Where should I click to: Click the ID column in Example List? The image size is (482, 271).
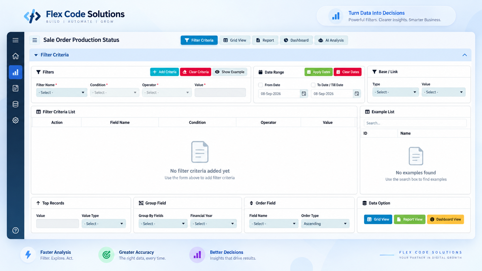(x=379, y=133)
